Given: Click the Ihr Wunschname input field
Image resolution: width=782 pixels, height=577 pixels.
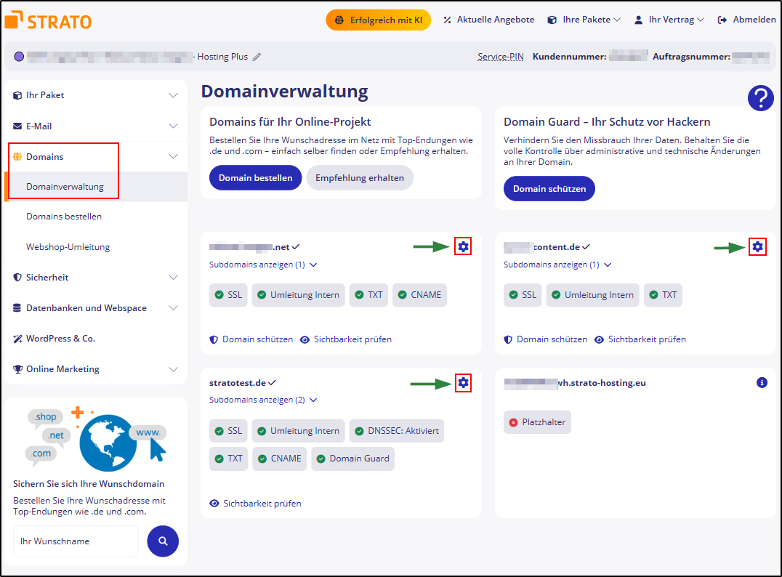Looking at the screenshot, I should pos(76,541).
